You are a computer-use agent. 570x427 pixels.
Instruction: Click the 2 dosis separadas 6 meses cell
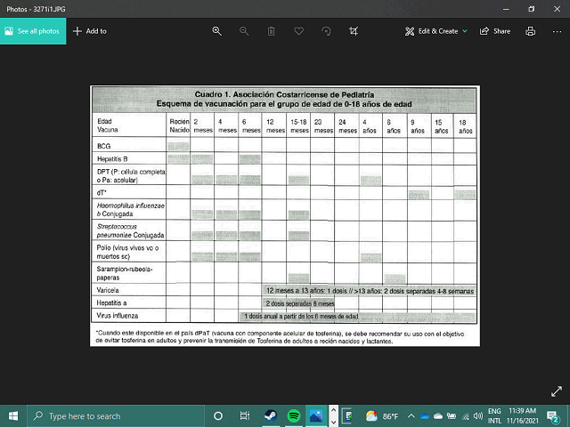coord(300,303)
